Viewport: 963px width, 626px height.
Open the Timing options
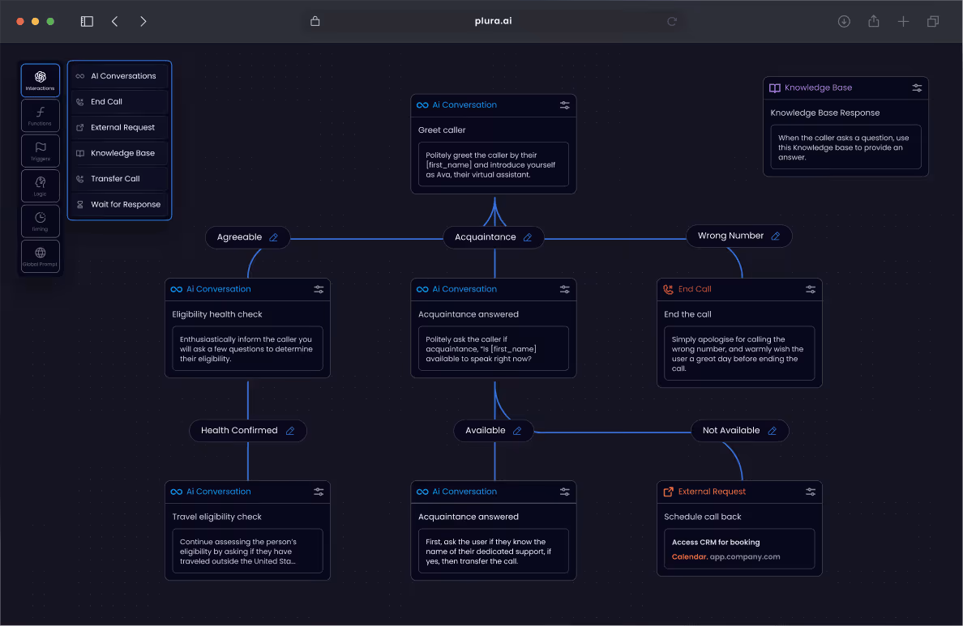click(x=40, y=220)
